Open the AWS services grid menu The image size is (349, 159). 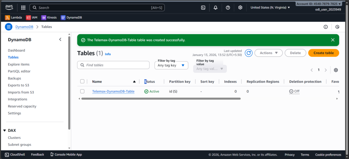tap(23, 7)
